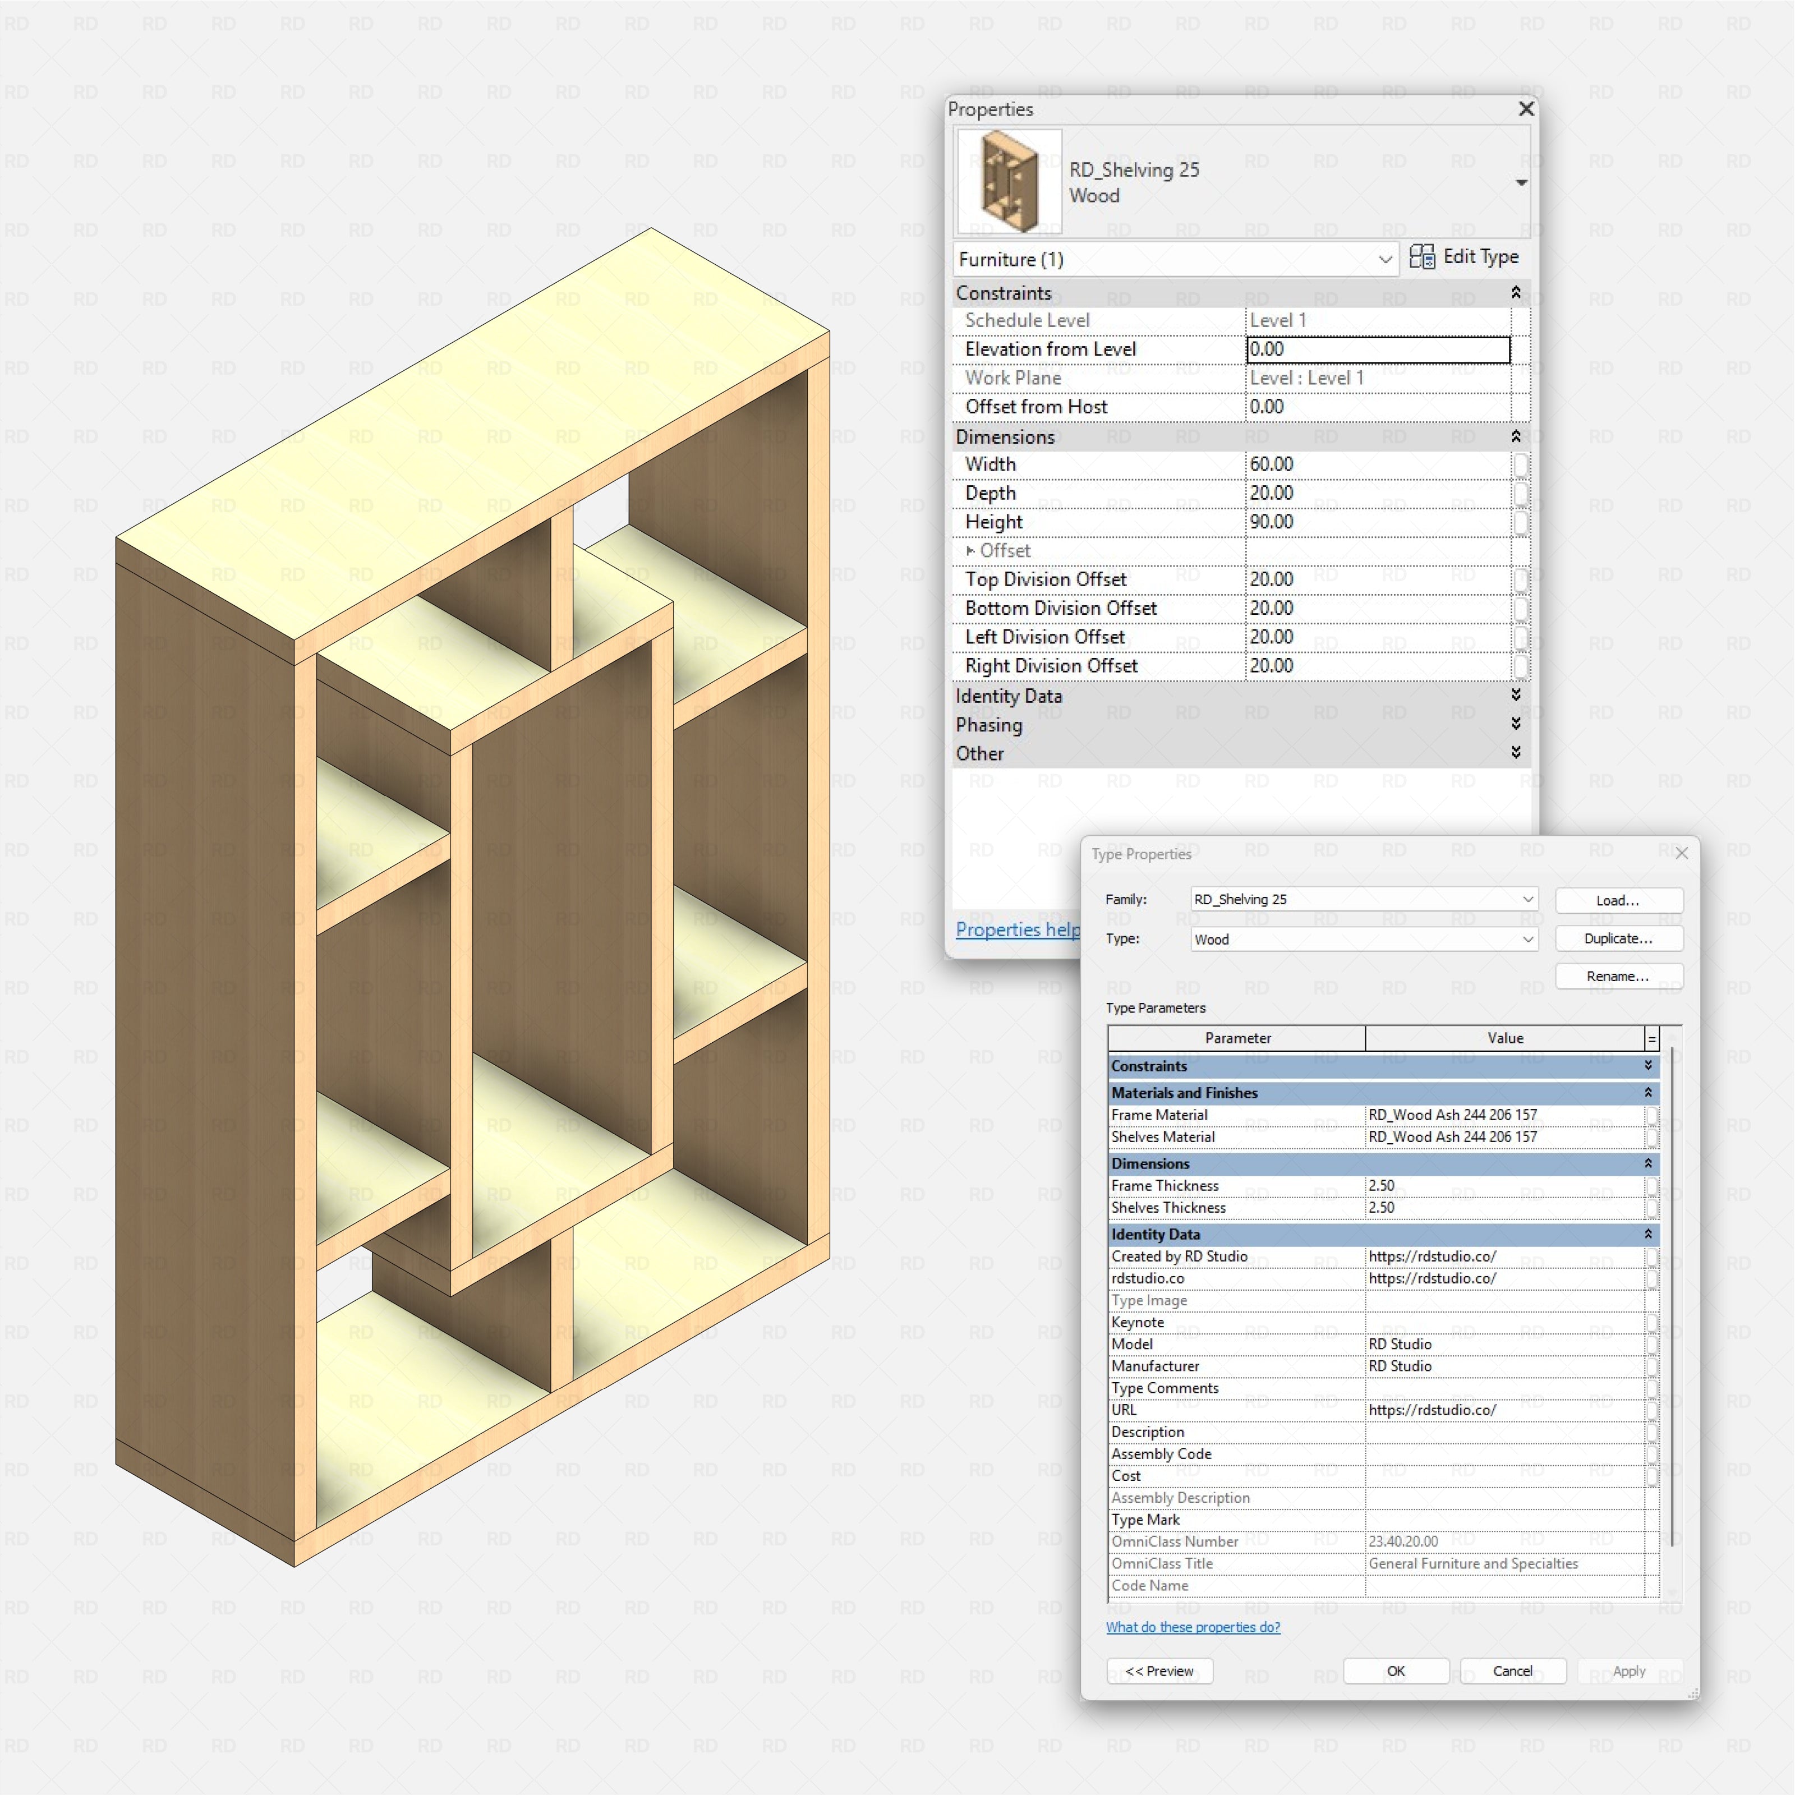Click the Keynote value cell
The height and width of the screenshot is (1795, 1795).
click(1504, 1322)
